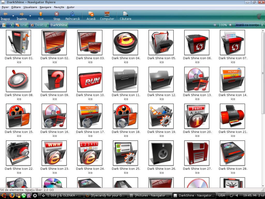Image resolution: width=265 pixels, height=199 pixels.
Task: Open the Navigare menu
Action: (x=46, y=7)
